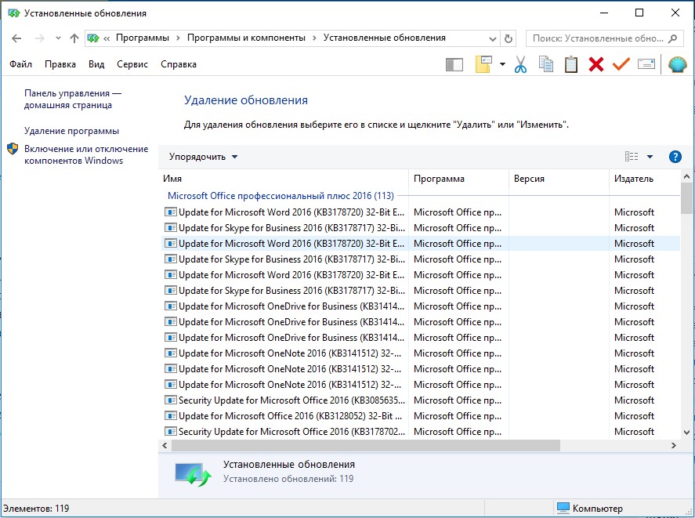
Task: Click the Forward navigation arrow
Action: (x=40, y=38)
